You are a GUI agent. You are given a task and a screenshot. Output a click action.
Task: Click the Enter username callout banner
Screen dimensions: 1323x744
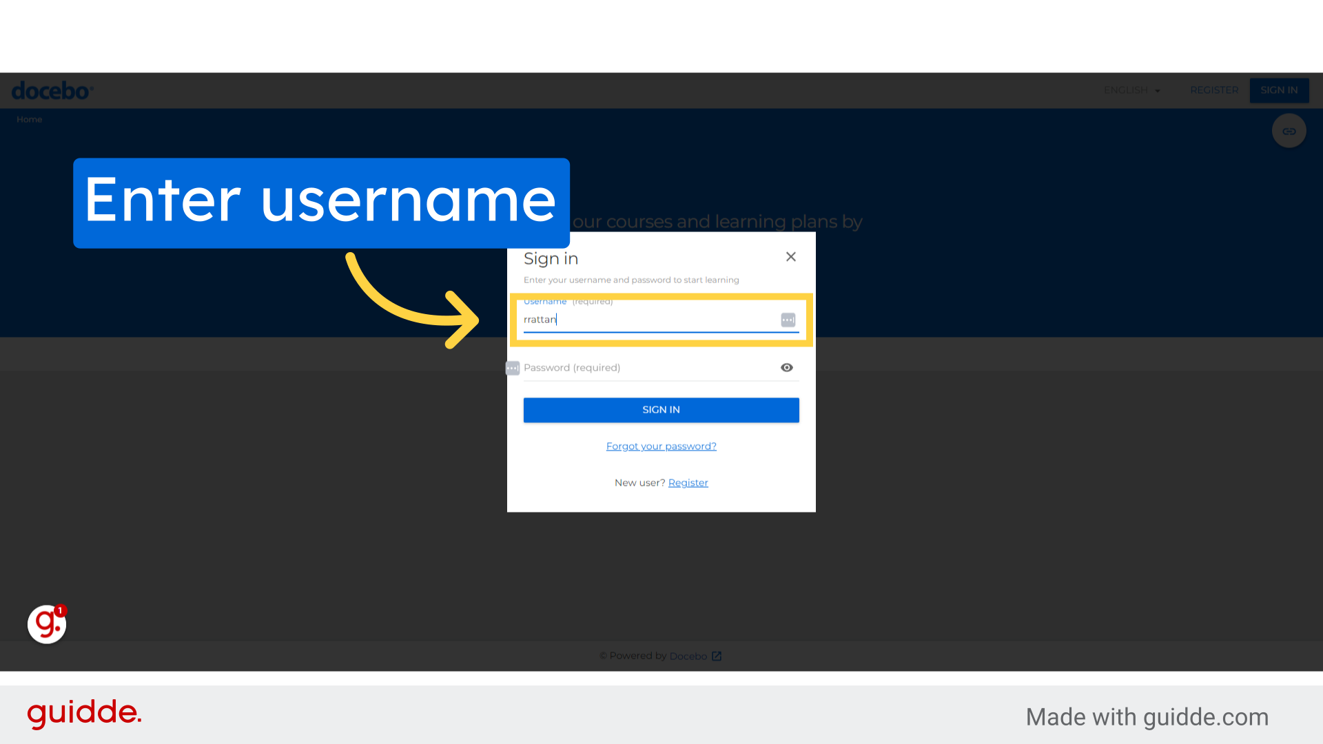(321, 203)
